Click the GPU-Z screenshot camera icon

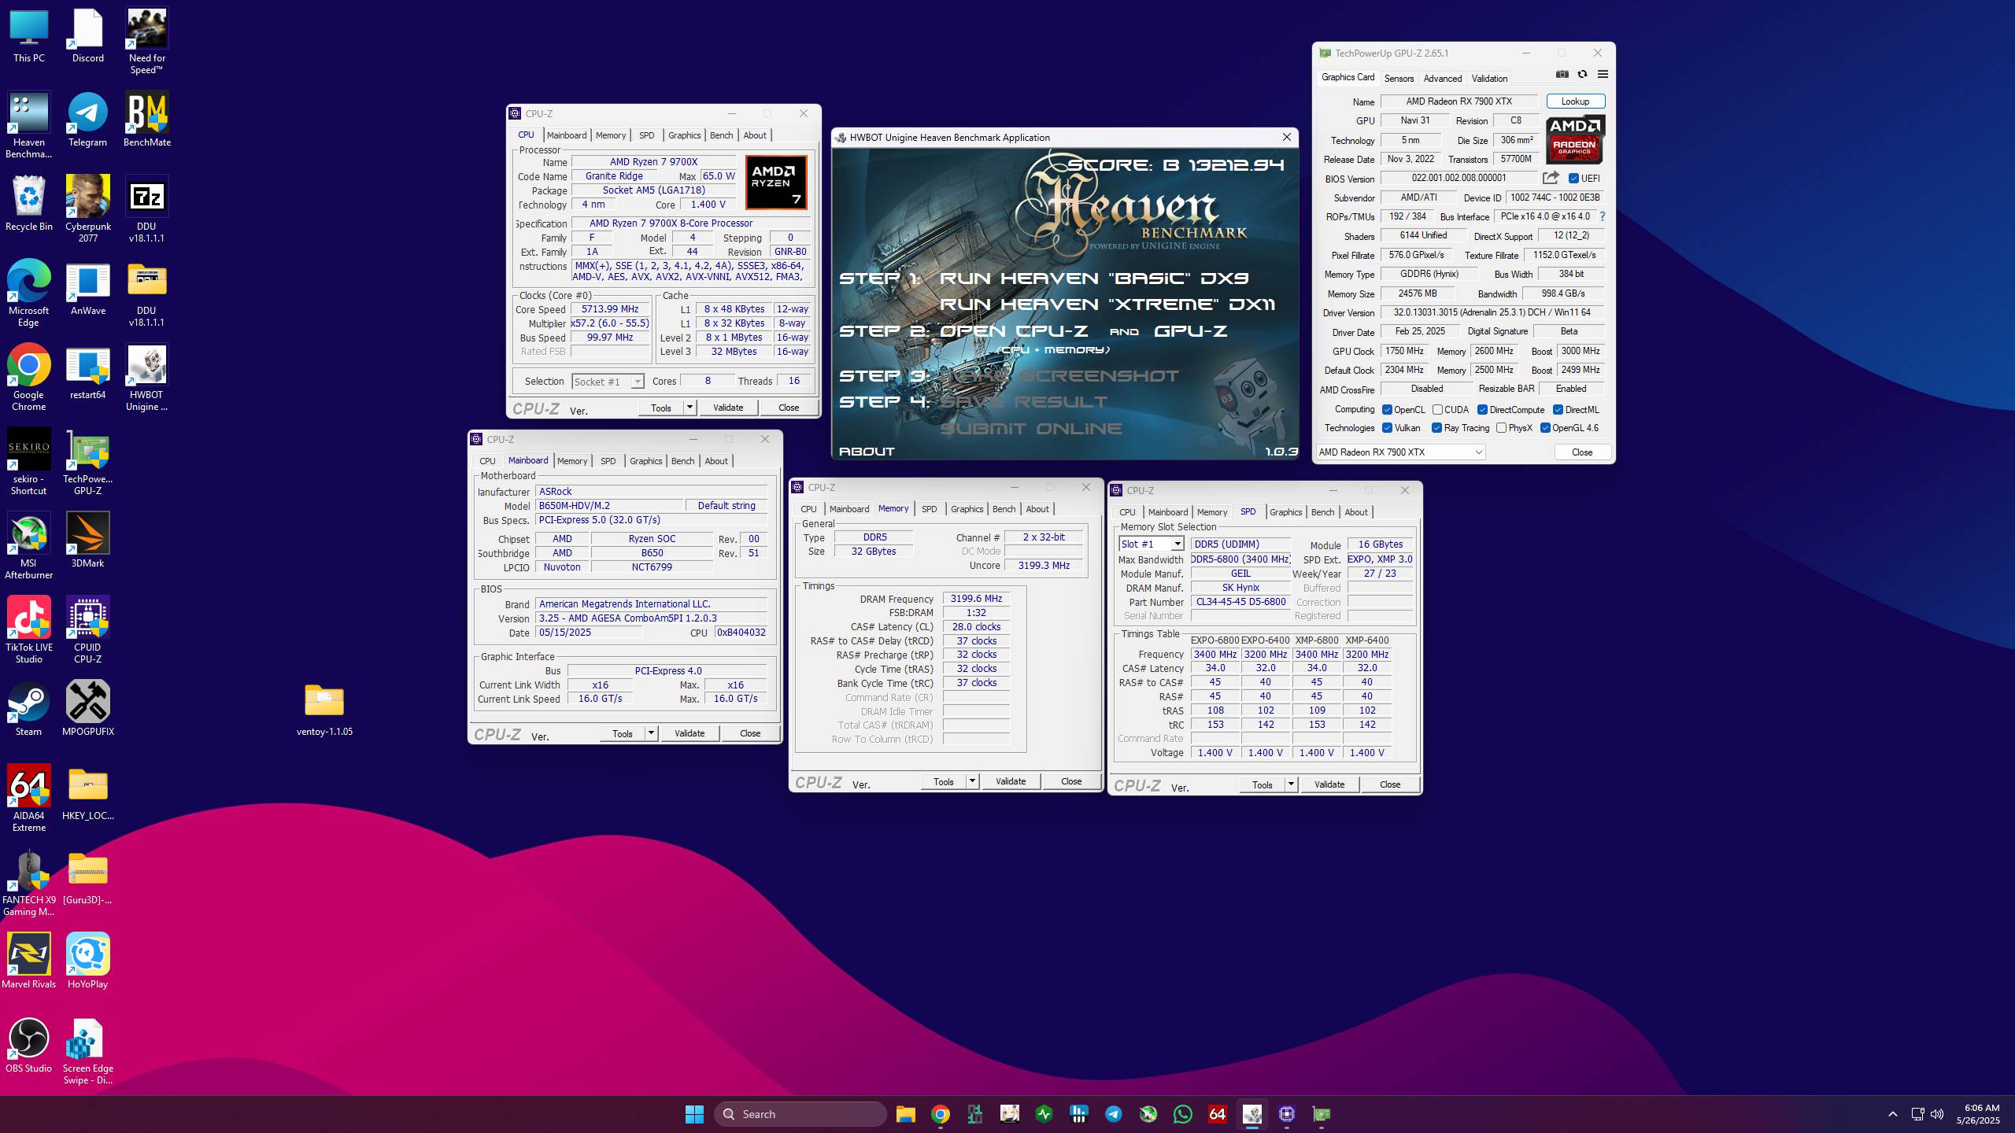click(x=1562, y=75)
